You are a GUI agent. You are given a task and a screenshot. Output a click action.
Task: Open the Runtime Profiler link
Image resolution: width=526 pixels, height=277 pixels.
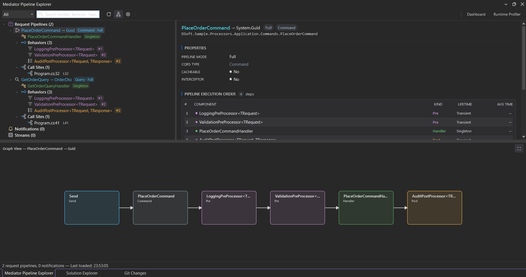pos(507,14)
